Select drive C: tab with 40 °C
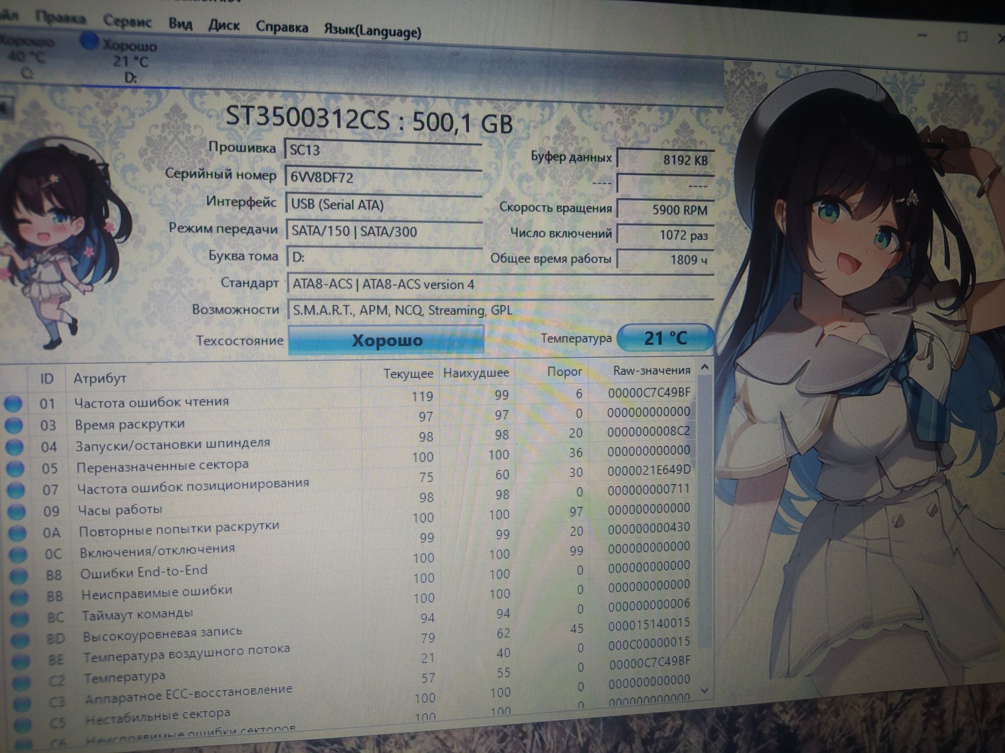Image resolution: width=1005 pixels, height=753 pixels. click(x=28, y=56)
